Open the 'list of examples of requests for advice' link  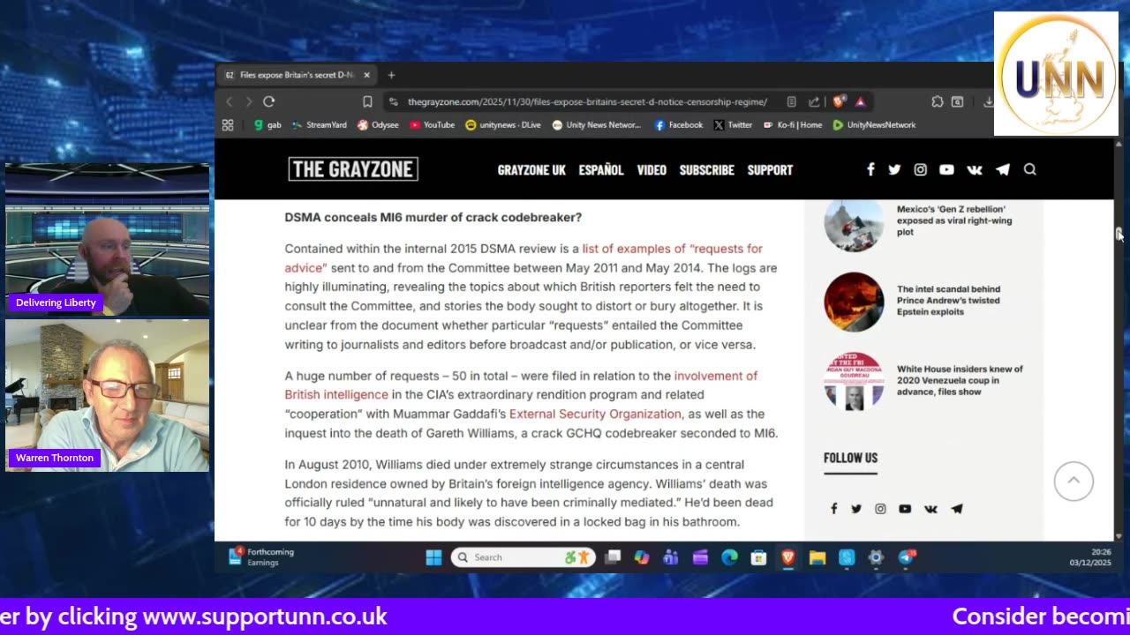(524, 258)
